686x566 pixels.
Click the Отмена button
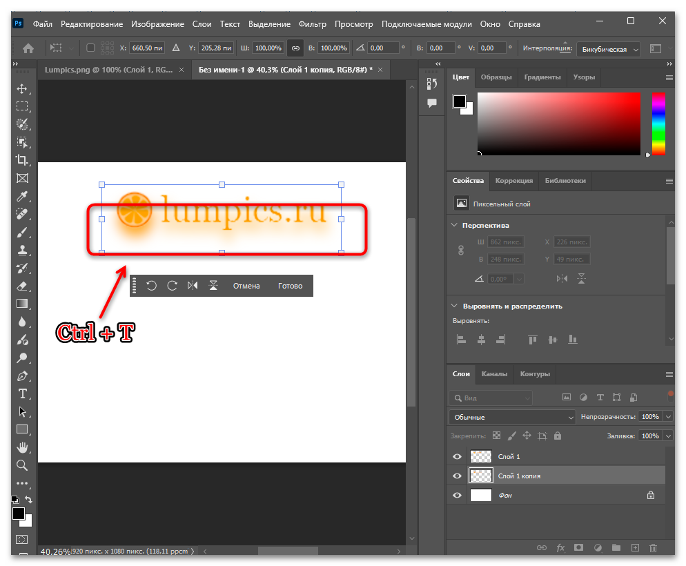(246, 286)
